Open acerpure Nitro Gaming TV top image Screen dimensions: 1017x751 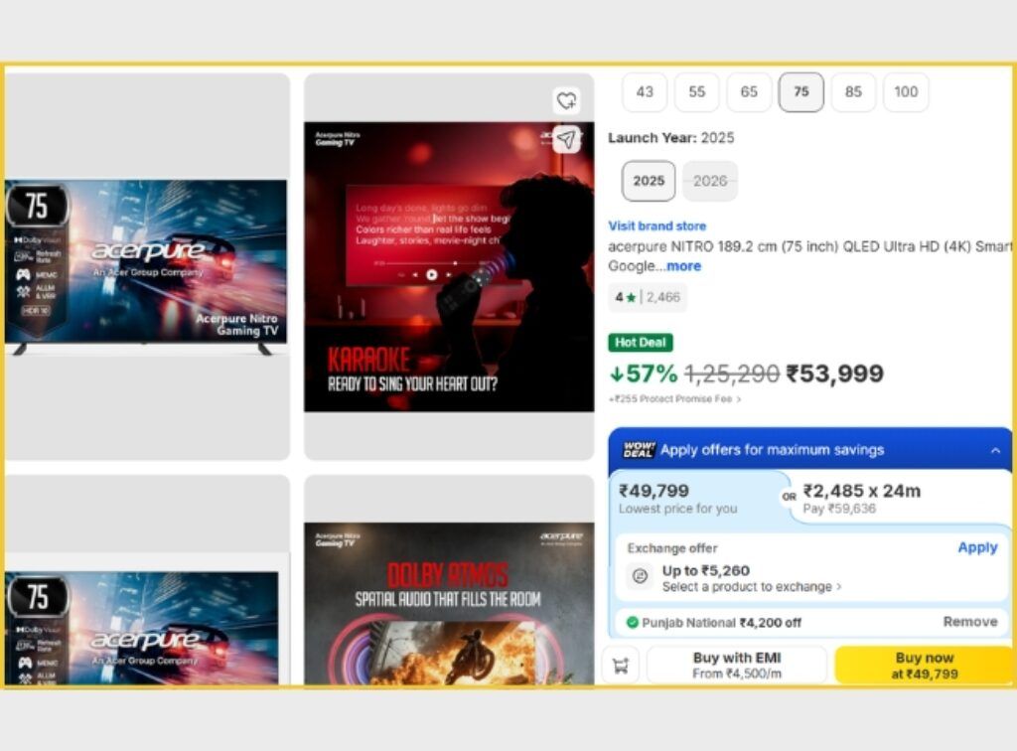point(146,266)
